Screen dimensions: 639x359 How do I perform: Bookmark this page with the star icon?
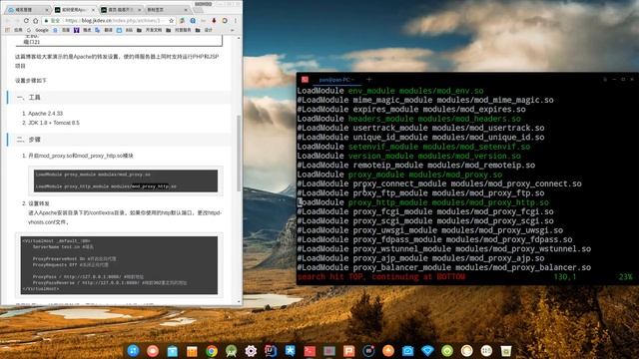171,20
